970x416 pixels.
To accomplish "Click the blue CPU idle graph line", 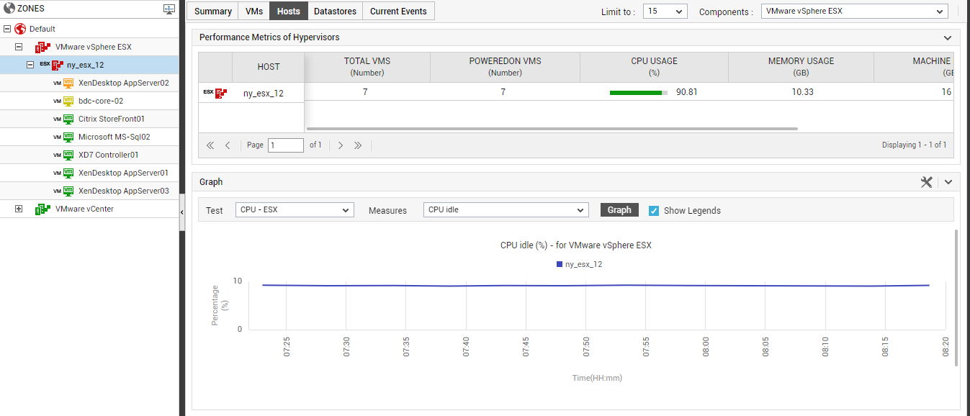I will point(596,286).
